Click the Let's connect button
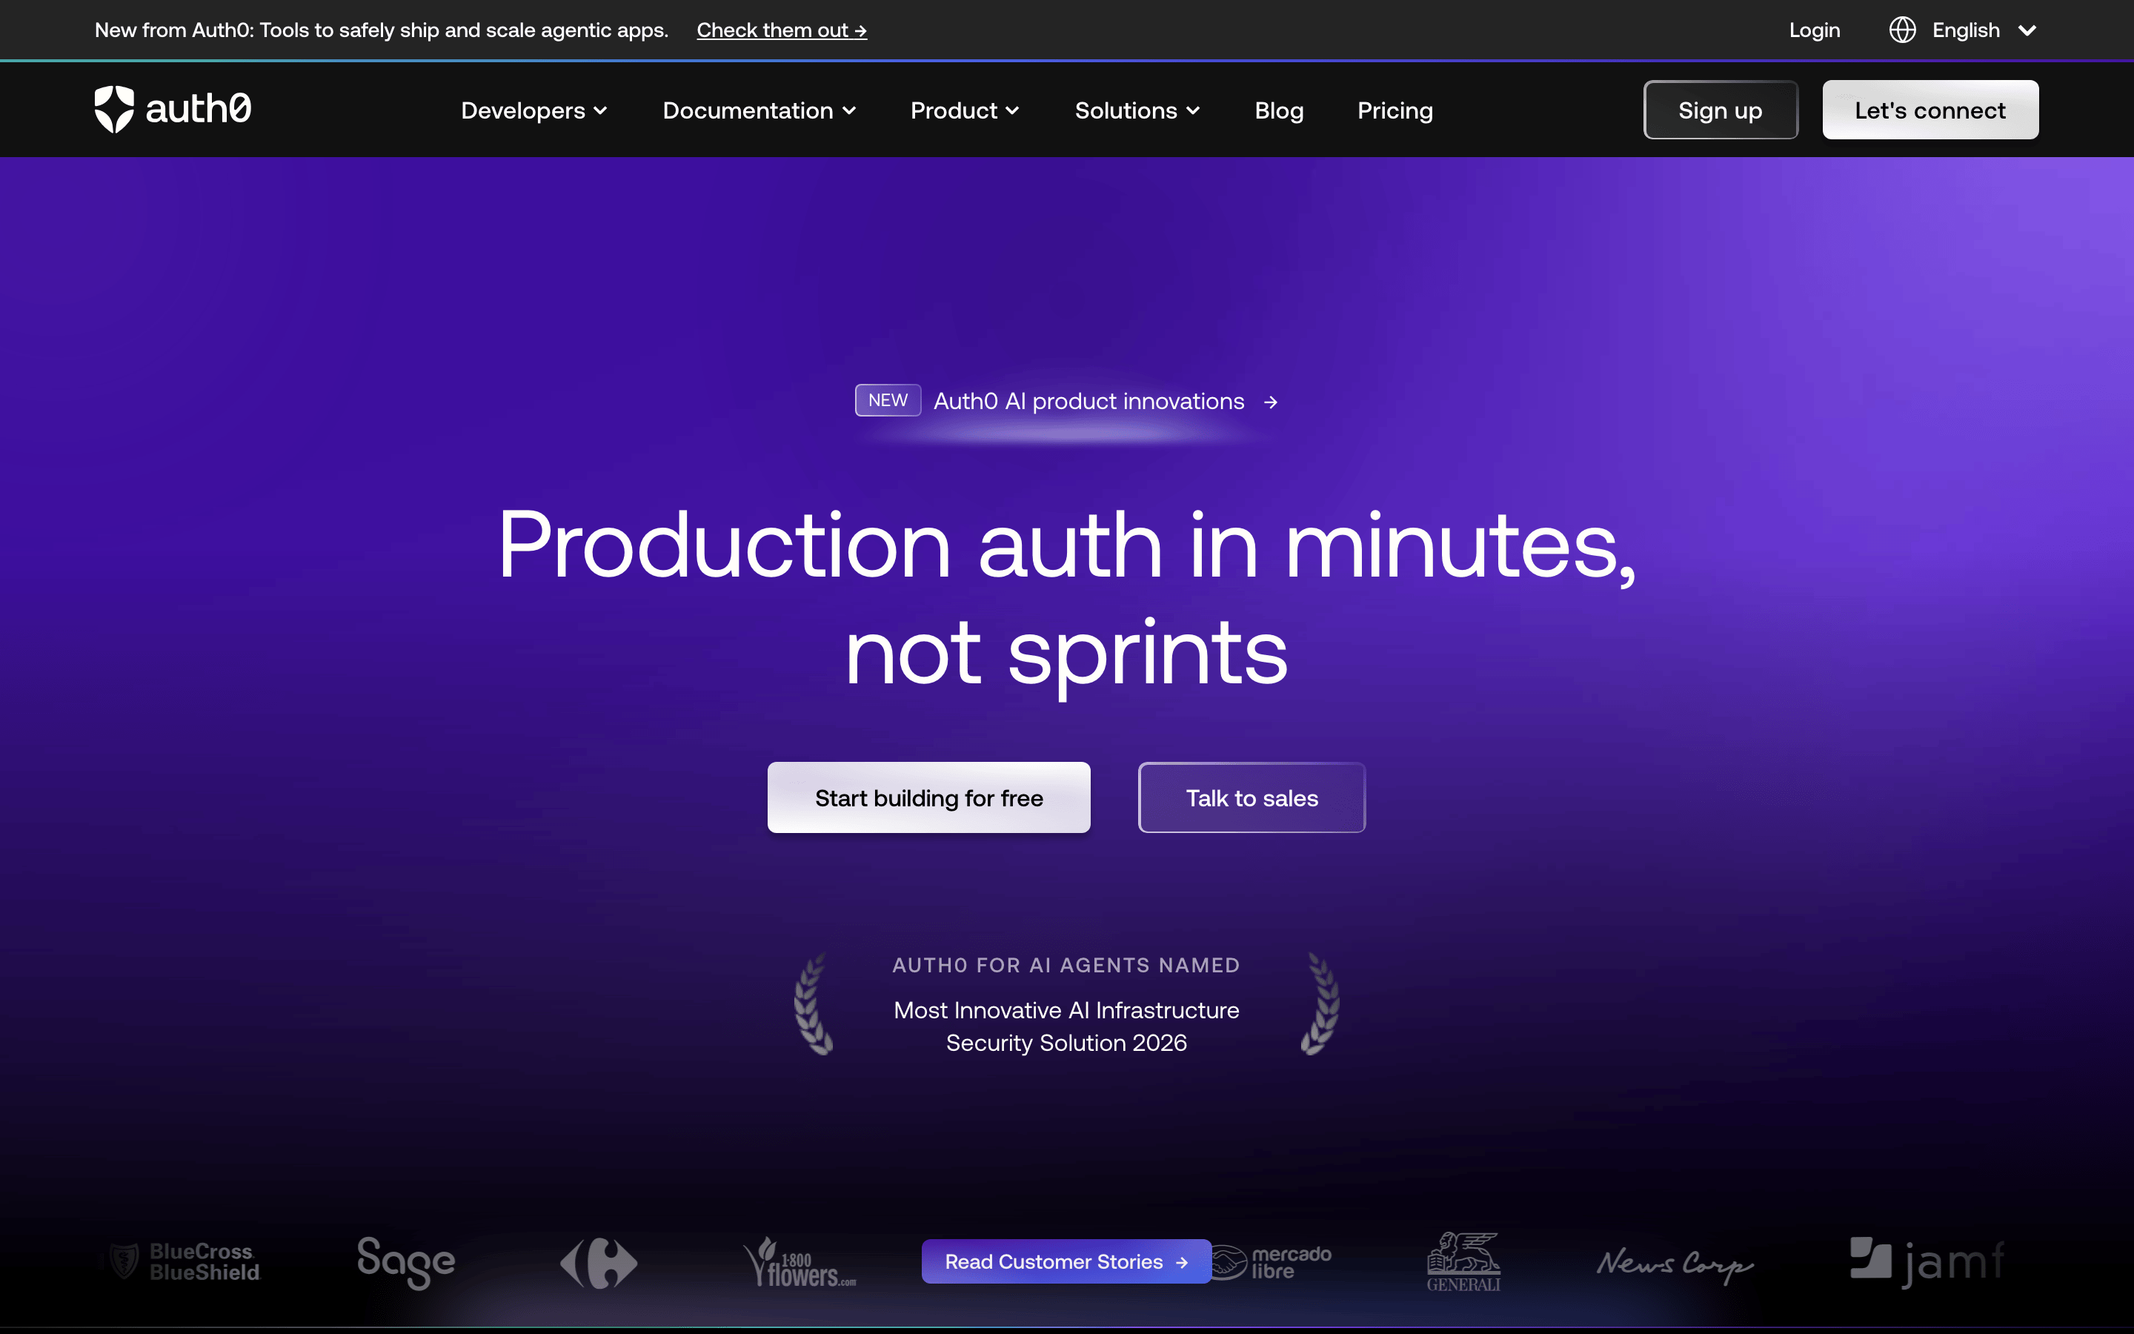This screenshot has height=1334, width=2134. pos(1930,110)
